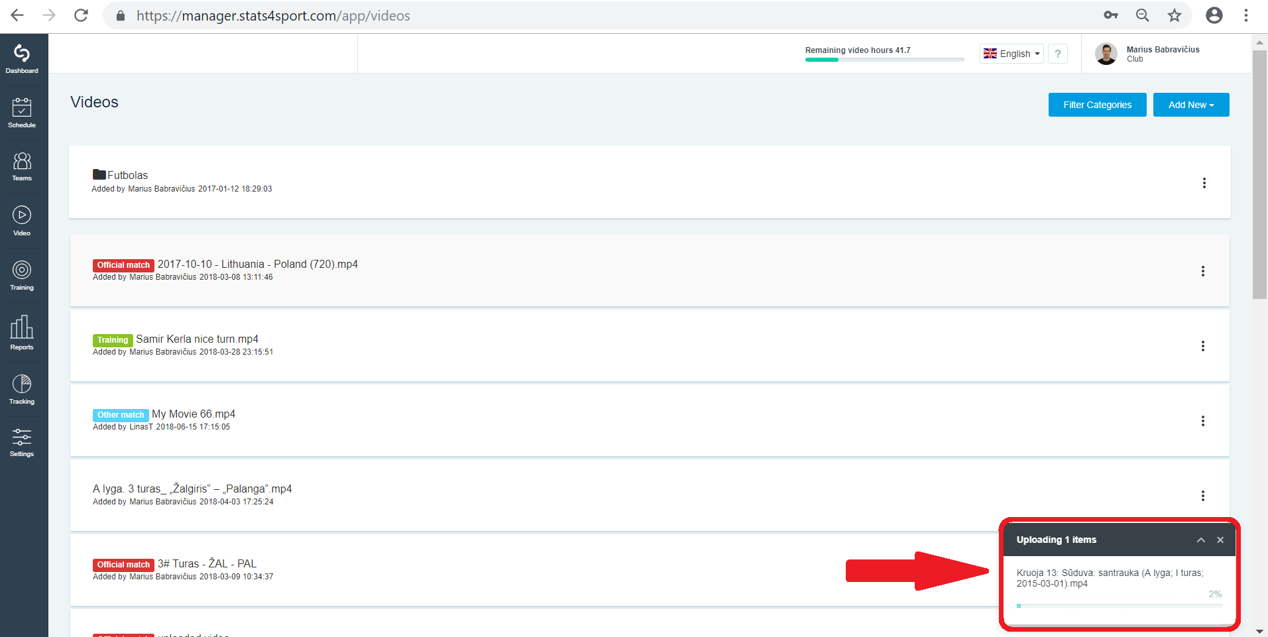Open Lithuania - Poland (720).mp4 video

point(258,264)
